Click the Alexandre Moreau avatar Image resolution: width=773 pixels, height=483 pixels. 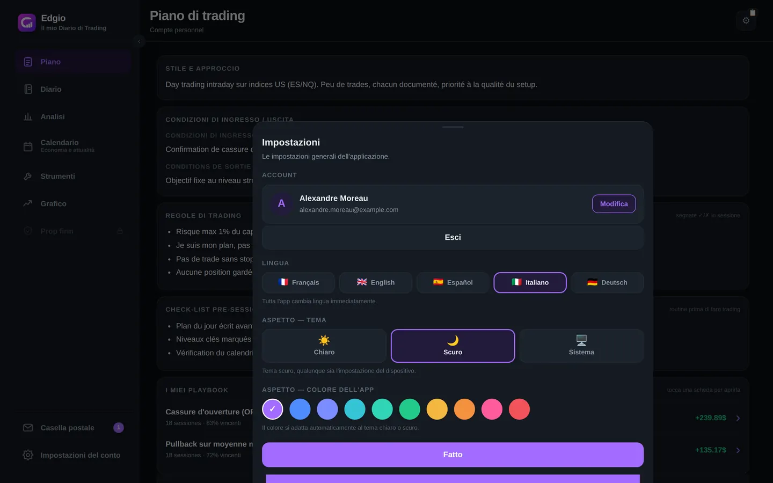pyautogui.click(x=281, y=204)
